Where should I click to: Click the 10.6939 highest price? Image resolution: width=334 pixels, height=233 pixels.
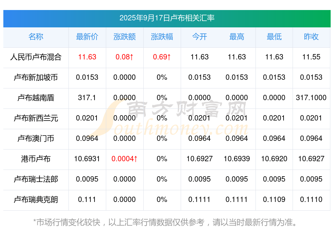point(237,159)
